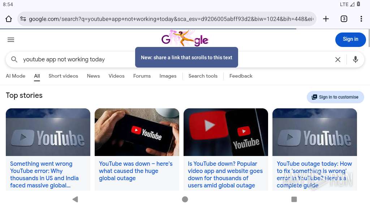Click hand-holding-phone YouTube thumbnail
This screenshot has height=208, width=370.
(x=137, y=132)
